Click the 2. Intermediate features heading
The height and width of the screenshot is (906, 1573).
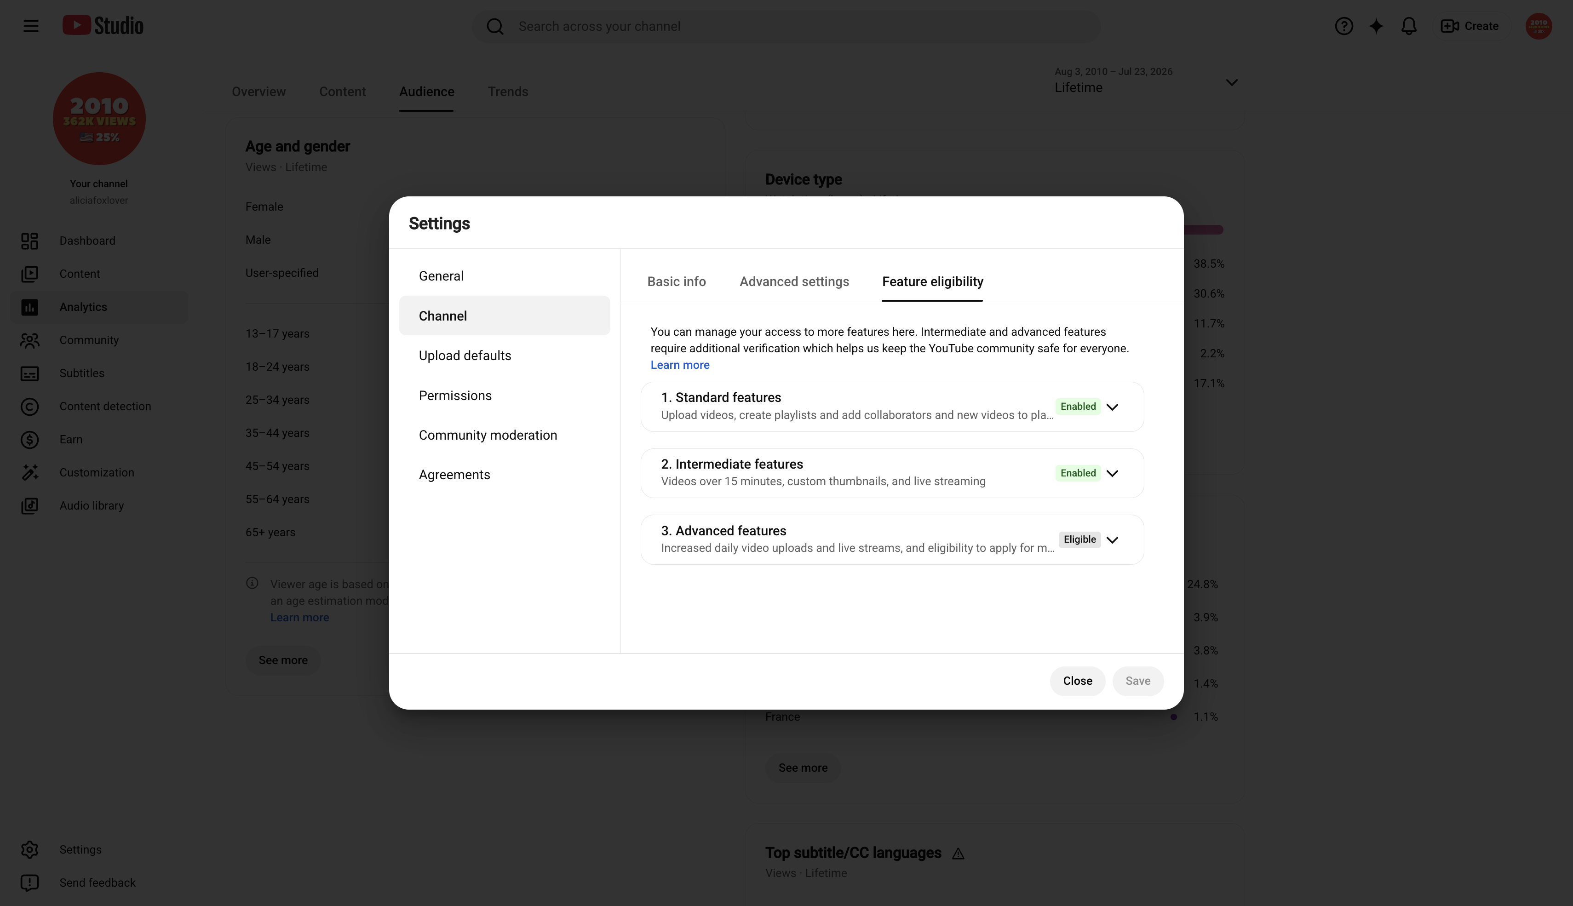[732, 464]
